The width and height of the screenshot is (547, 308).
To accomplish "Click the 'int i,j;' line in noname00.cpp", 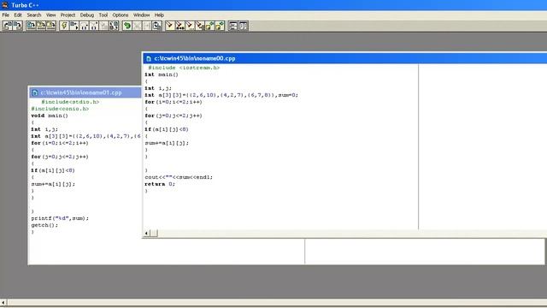I will click(x=158, y=88).
